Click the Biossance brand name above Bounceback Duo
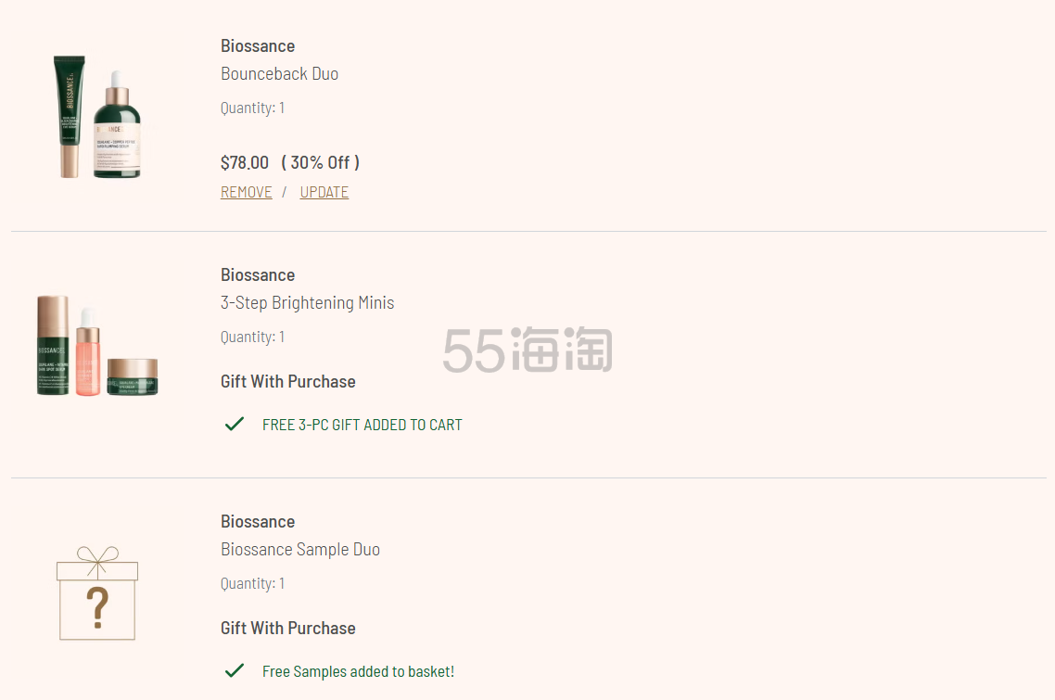This screenshot has width=1055, height=700. coord(258,45)
